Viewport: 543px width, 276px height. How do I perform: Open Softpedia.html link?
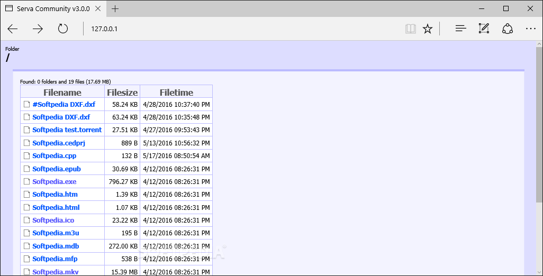pos(56,207)
